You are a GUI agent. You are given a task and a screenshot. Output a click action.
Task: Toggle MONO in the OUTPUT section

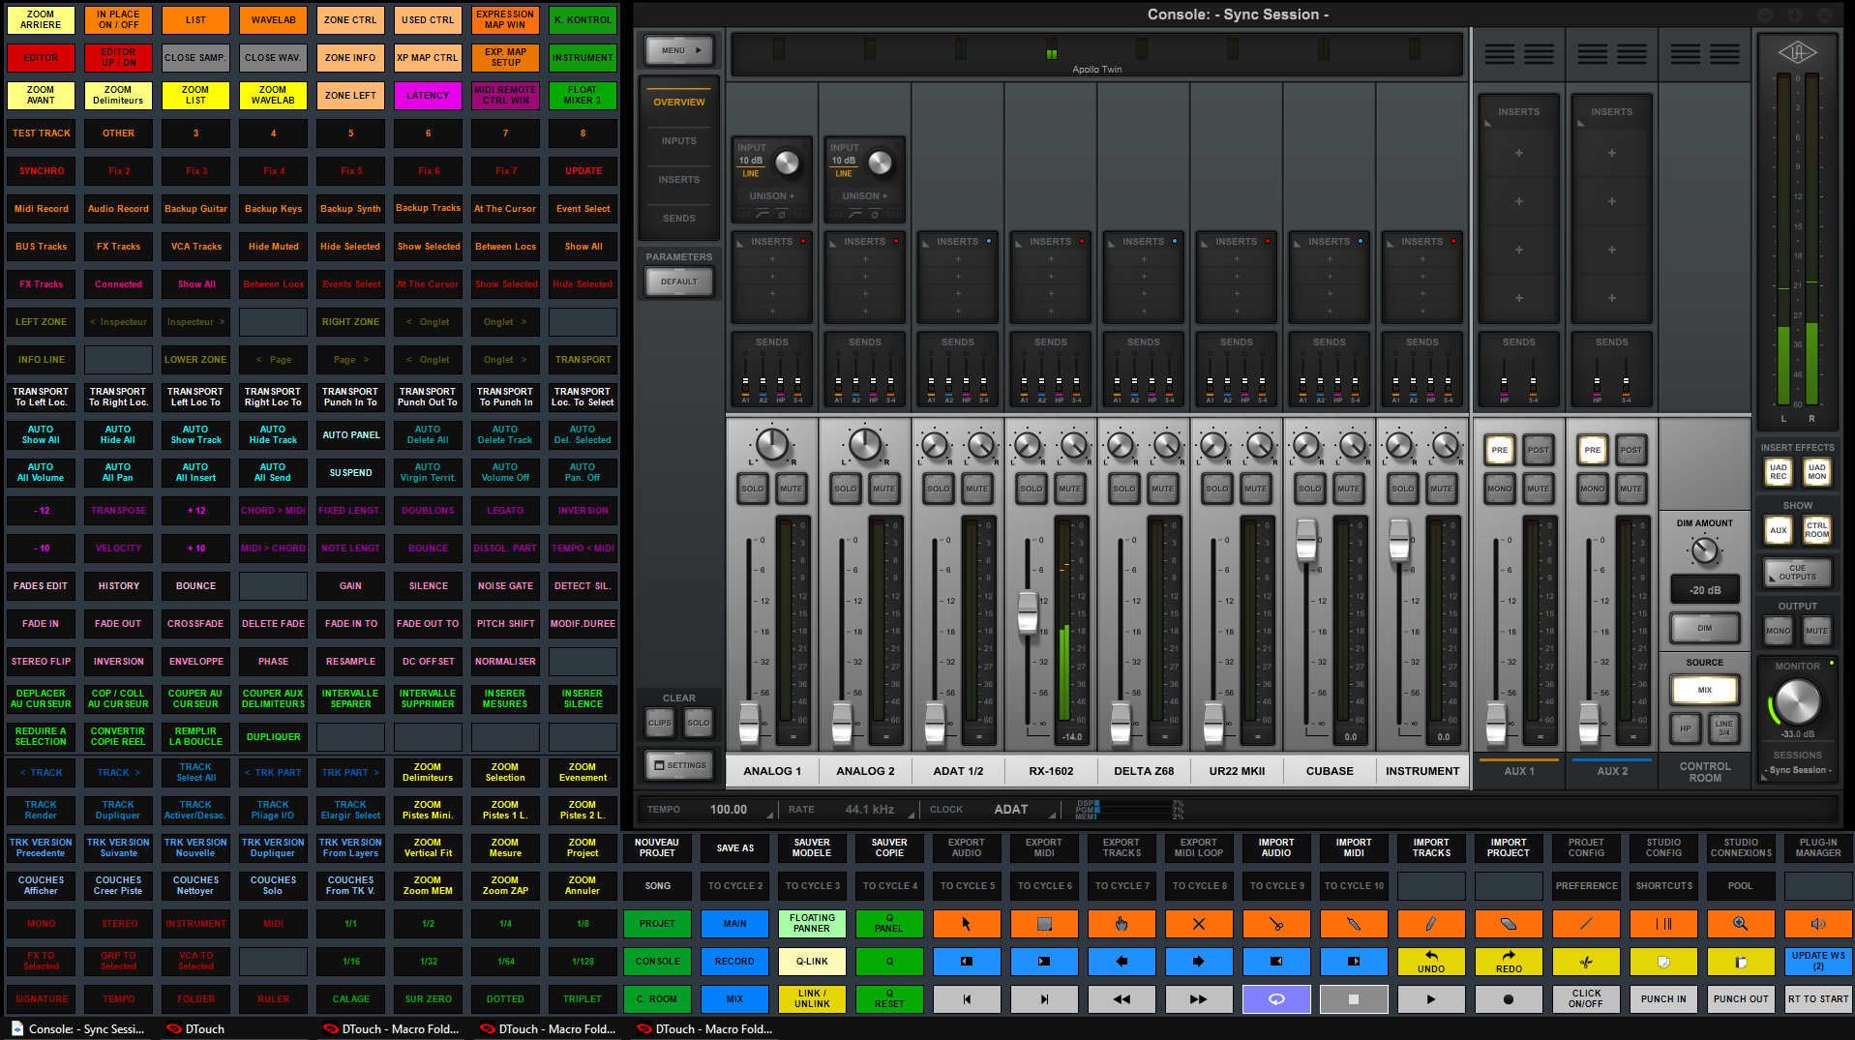(1779, 631)
